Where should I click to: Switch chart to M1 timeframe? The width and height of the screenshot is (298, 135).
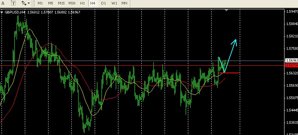coord(40,3)
